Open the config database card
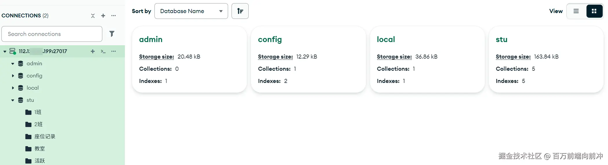Screen dimensions: 608x165 [x=270, y=39]
